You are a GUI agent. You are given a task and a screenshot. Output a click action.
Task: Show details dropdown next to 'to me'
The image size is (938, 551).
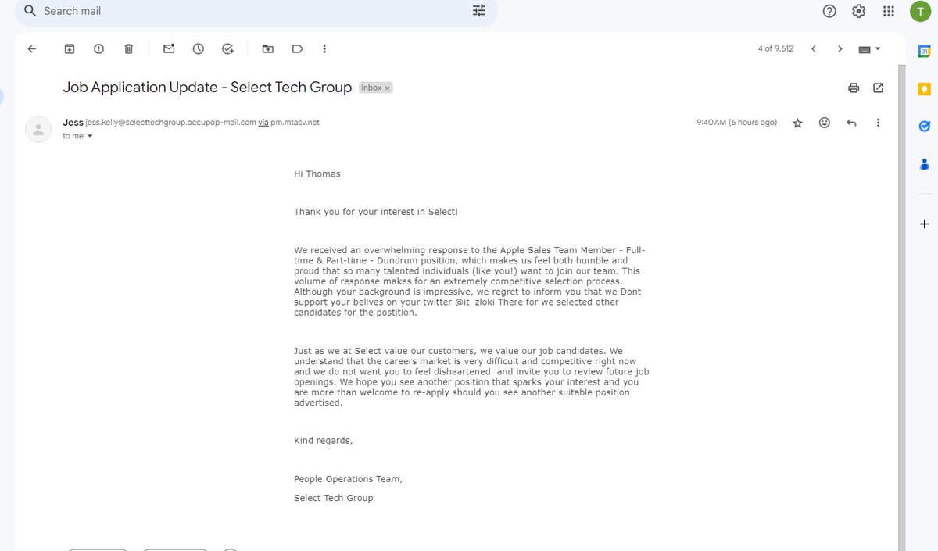90,136
